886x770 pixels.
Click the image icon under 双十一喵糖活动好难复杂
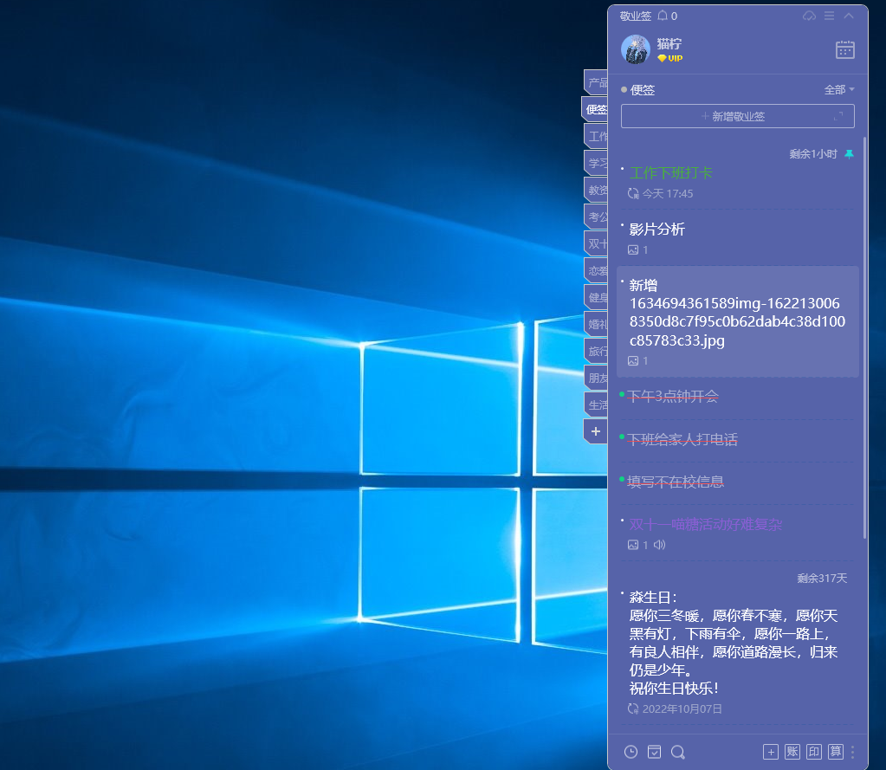tap(633, 545)
